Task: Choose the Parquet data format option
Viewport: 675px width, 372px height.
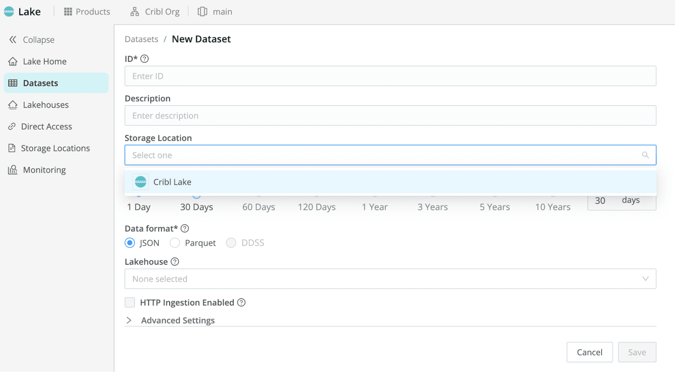Action: click(x=175, y=243)
